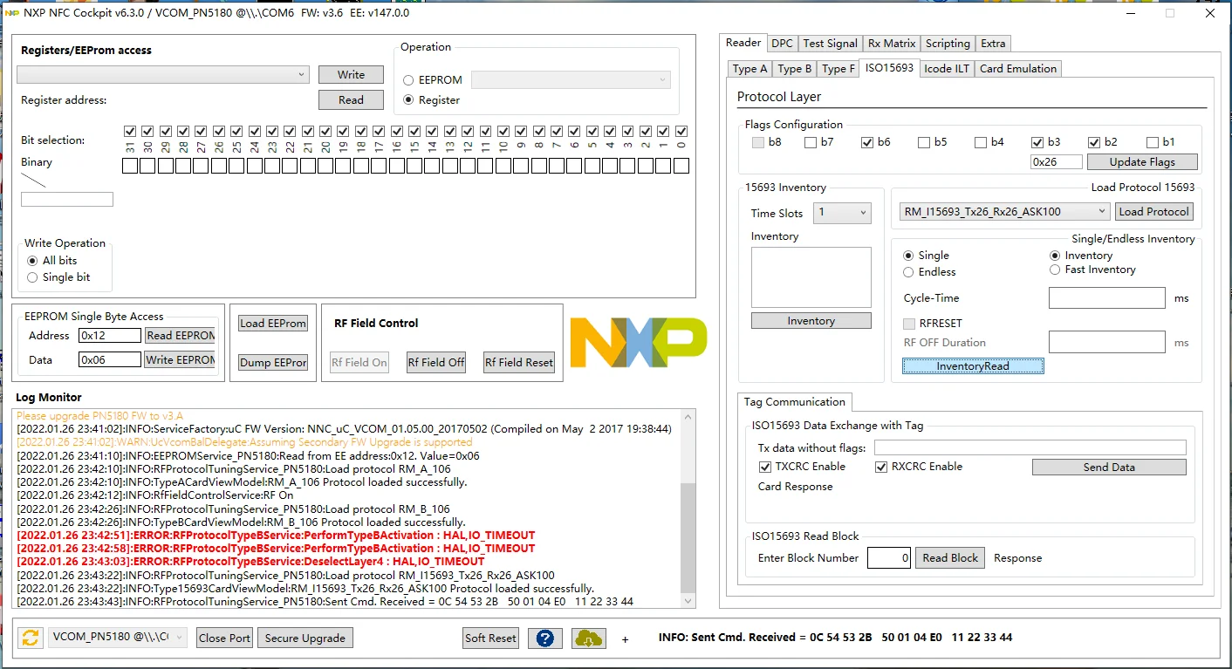Image resolution: width=1232 pixels, height=669 pixels.
Task: Select the Fast Inventory radio button
Action: pyautogui.click(x=1055, y=270)
